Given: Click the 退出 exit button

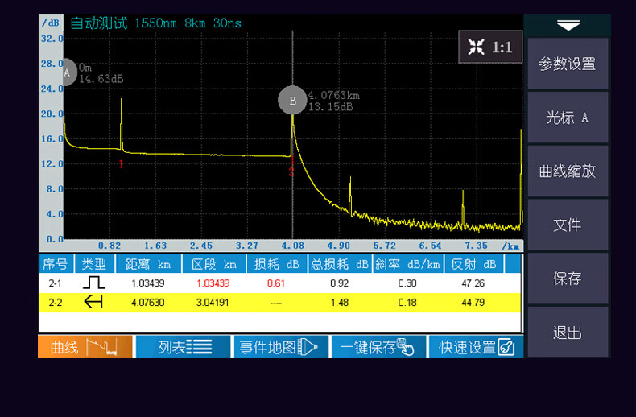Looking at the screenshot, I should point(568,332).
